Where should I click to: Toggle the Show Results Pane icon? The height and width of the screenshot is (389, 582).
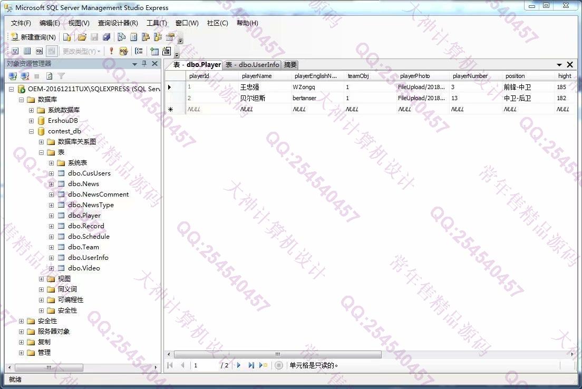[x=52, y=51]
